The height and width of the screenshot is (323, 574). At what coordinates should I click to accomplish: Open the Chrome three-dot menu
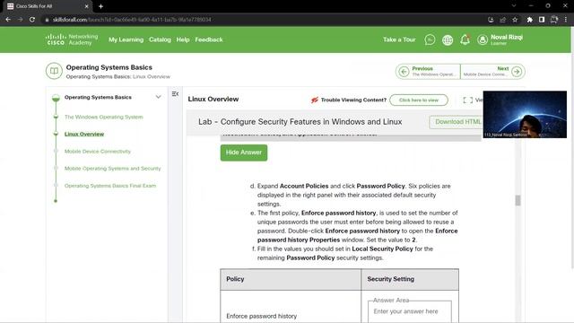[x=566, y=20]
